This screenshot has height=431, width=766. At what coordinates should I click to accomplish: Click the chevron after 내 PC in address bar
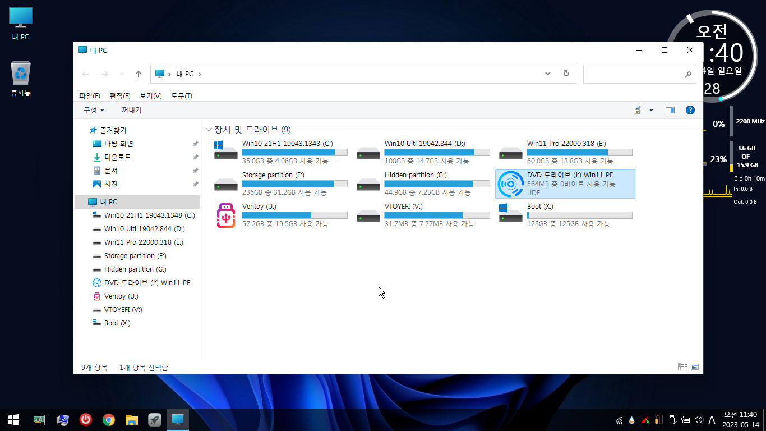point(200,74)
